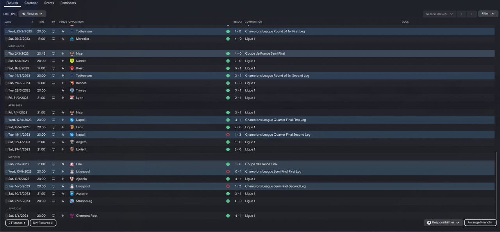Click the Lyon club badge

[72, 98]
